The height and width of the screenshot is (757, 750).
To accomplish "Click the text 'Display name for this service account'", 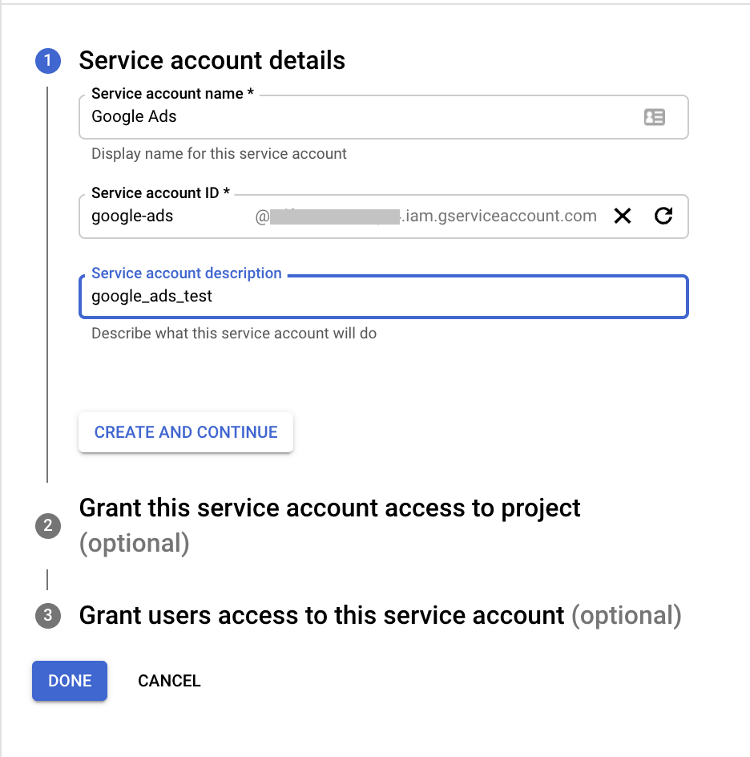I will 219,153.
